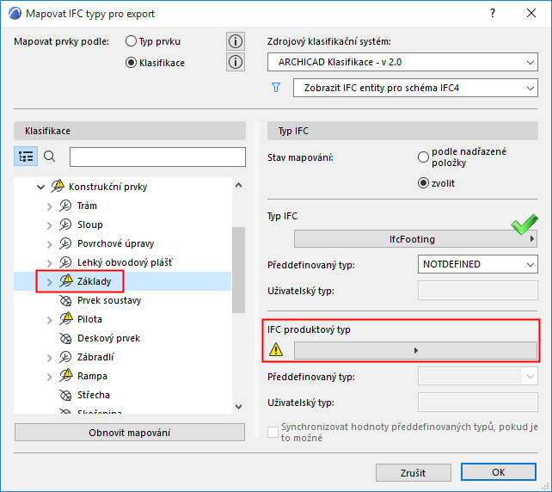
Task: Click the Trám classification icon
Action: click(65, 206)
